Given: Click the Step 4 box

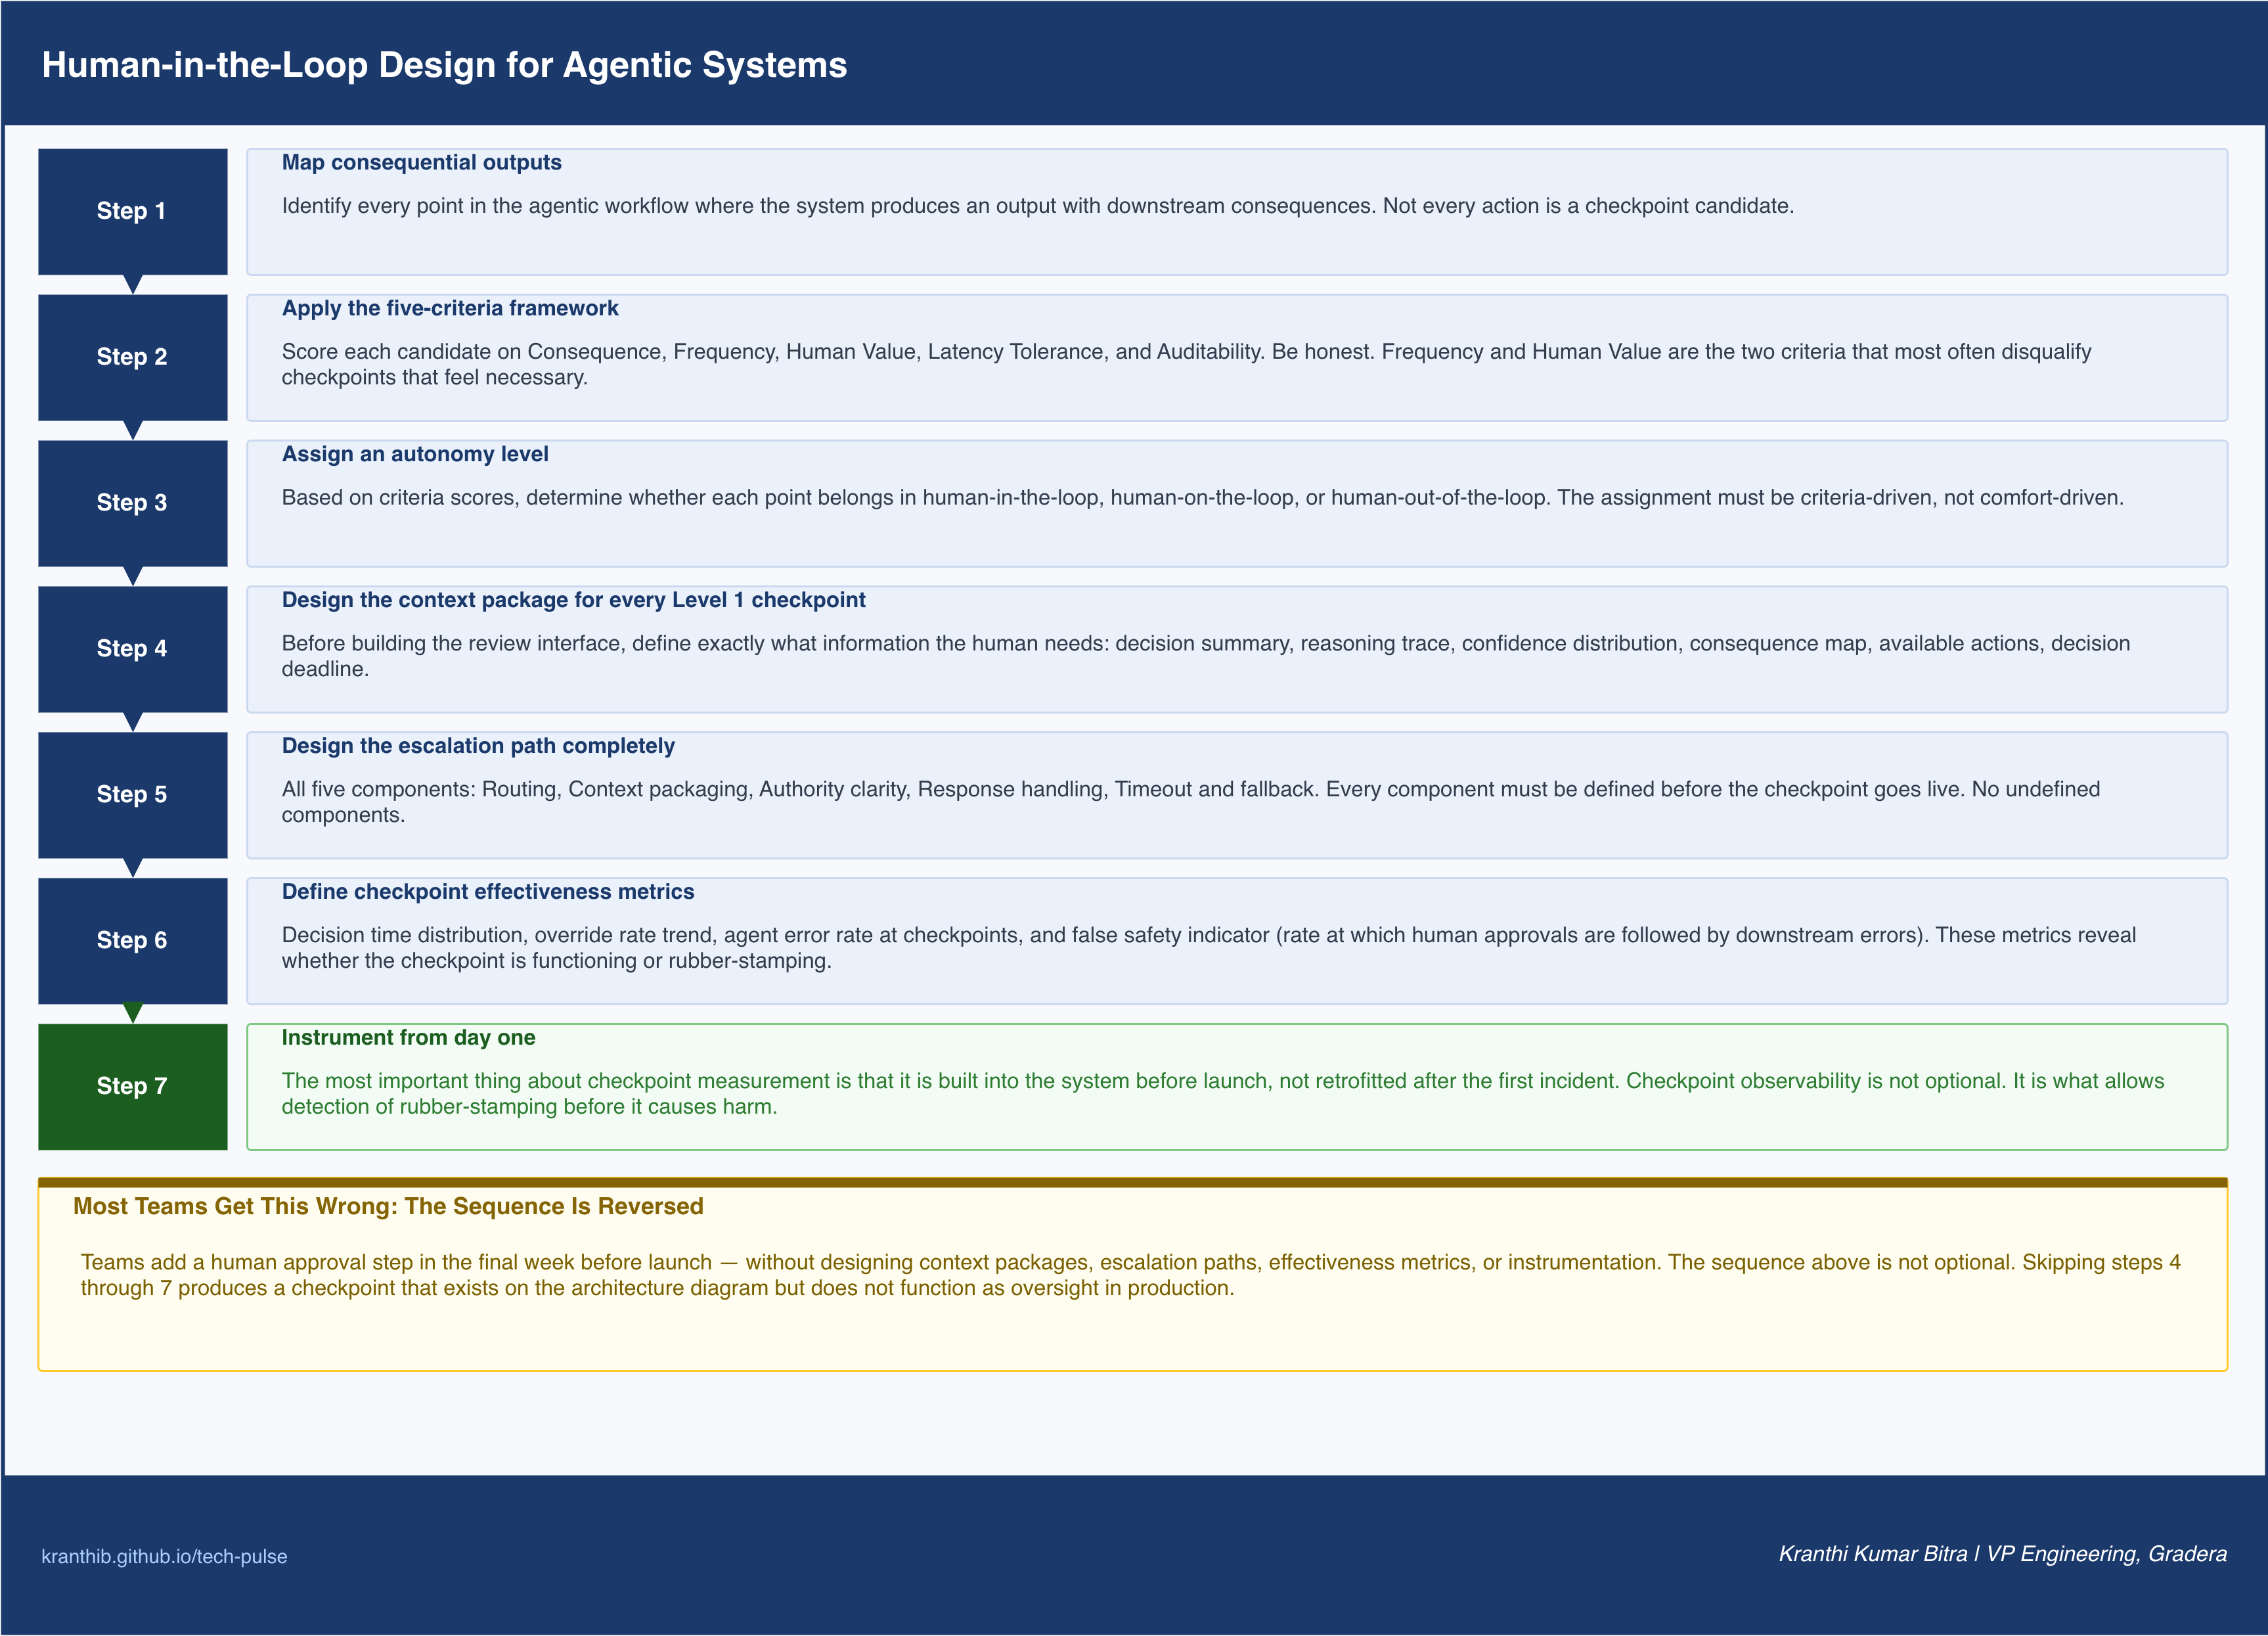Looking at the screenshot, I should tap(133, 649).
